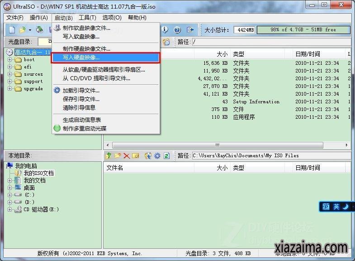Viewport: 355px width, 261px height.
Task: Select 制作硬盘映像文件... menu entry
Action: pyautogui.click(x=106, y=49)
